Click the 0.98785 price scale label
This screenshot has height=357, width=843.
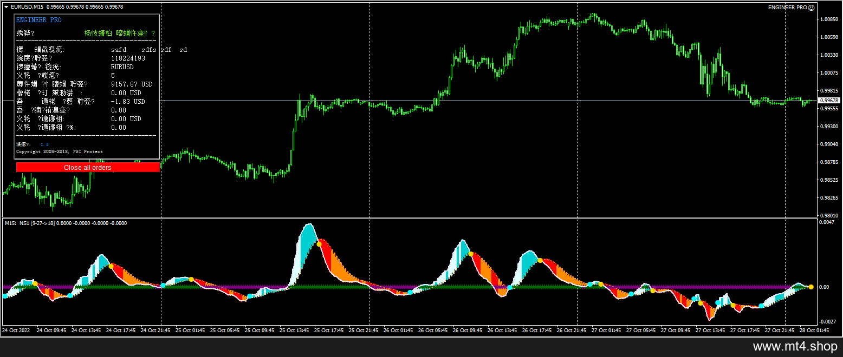830,162
